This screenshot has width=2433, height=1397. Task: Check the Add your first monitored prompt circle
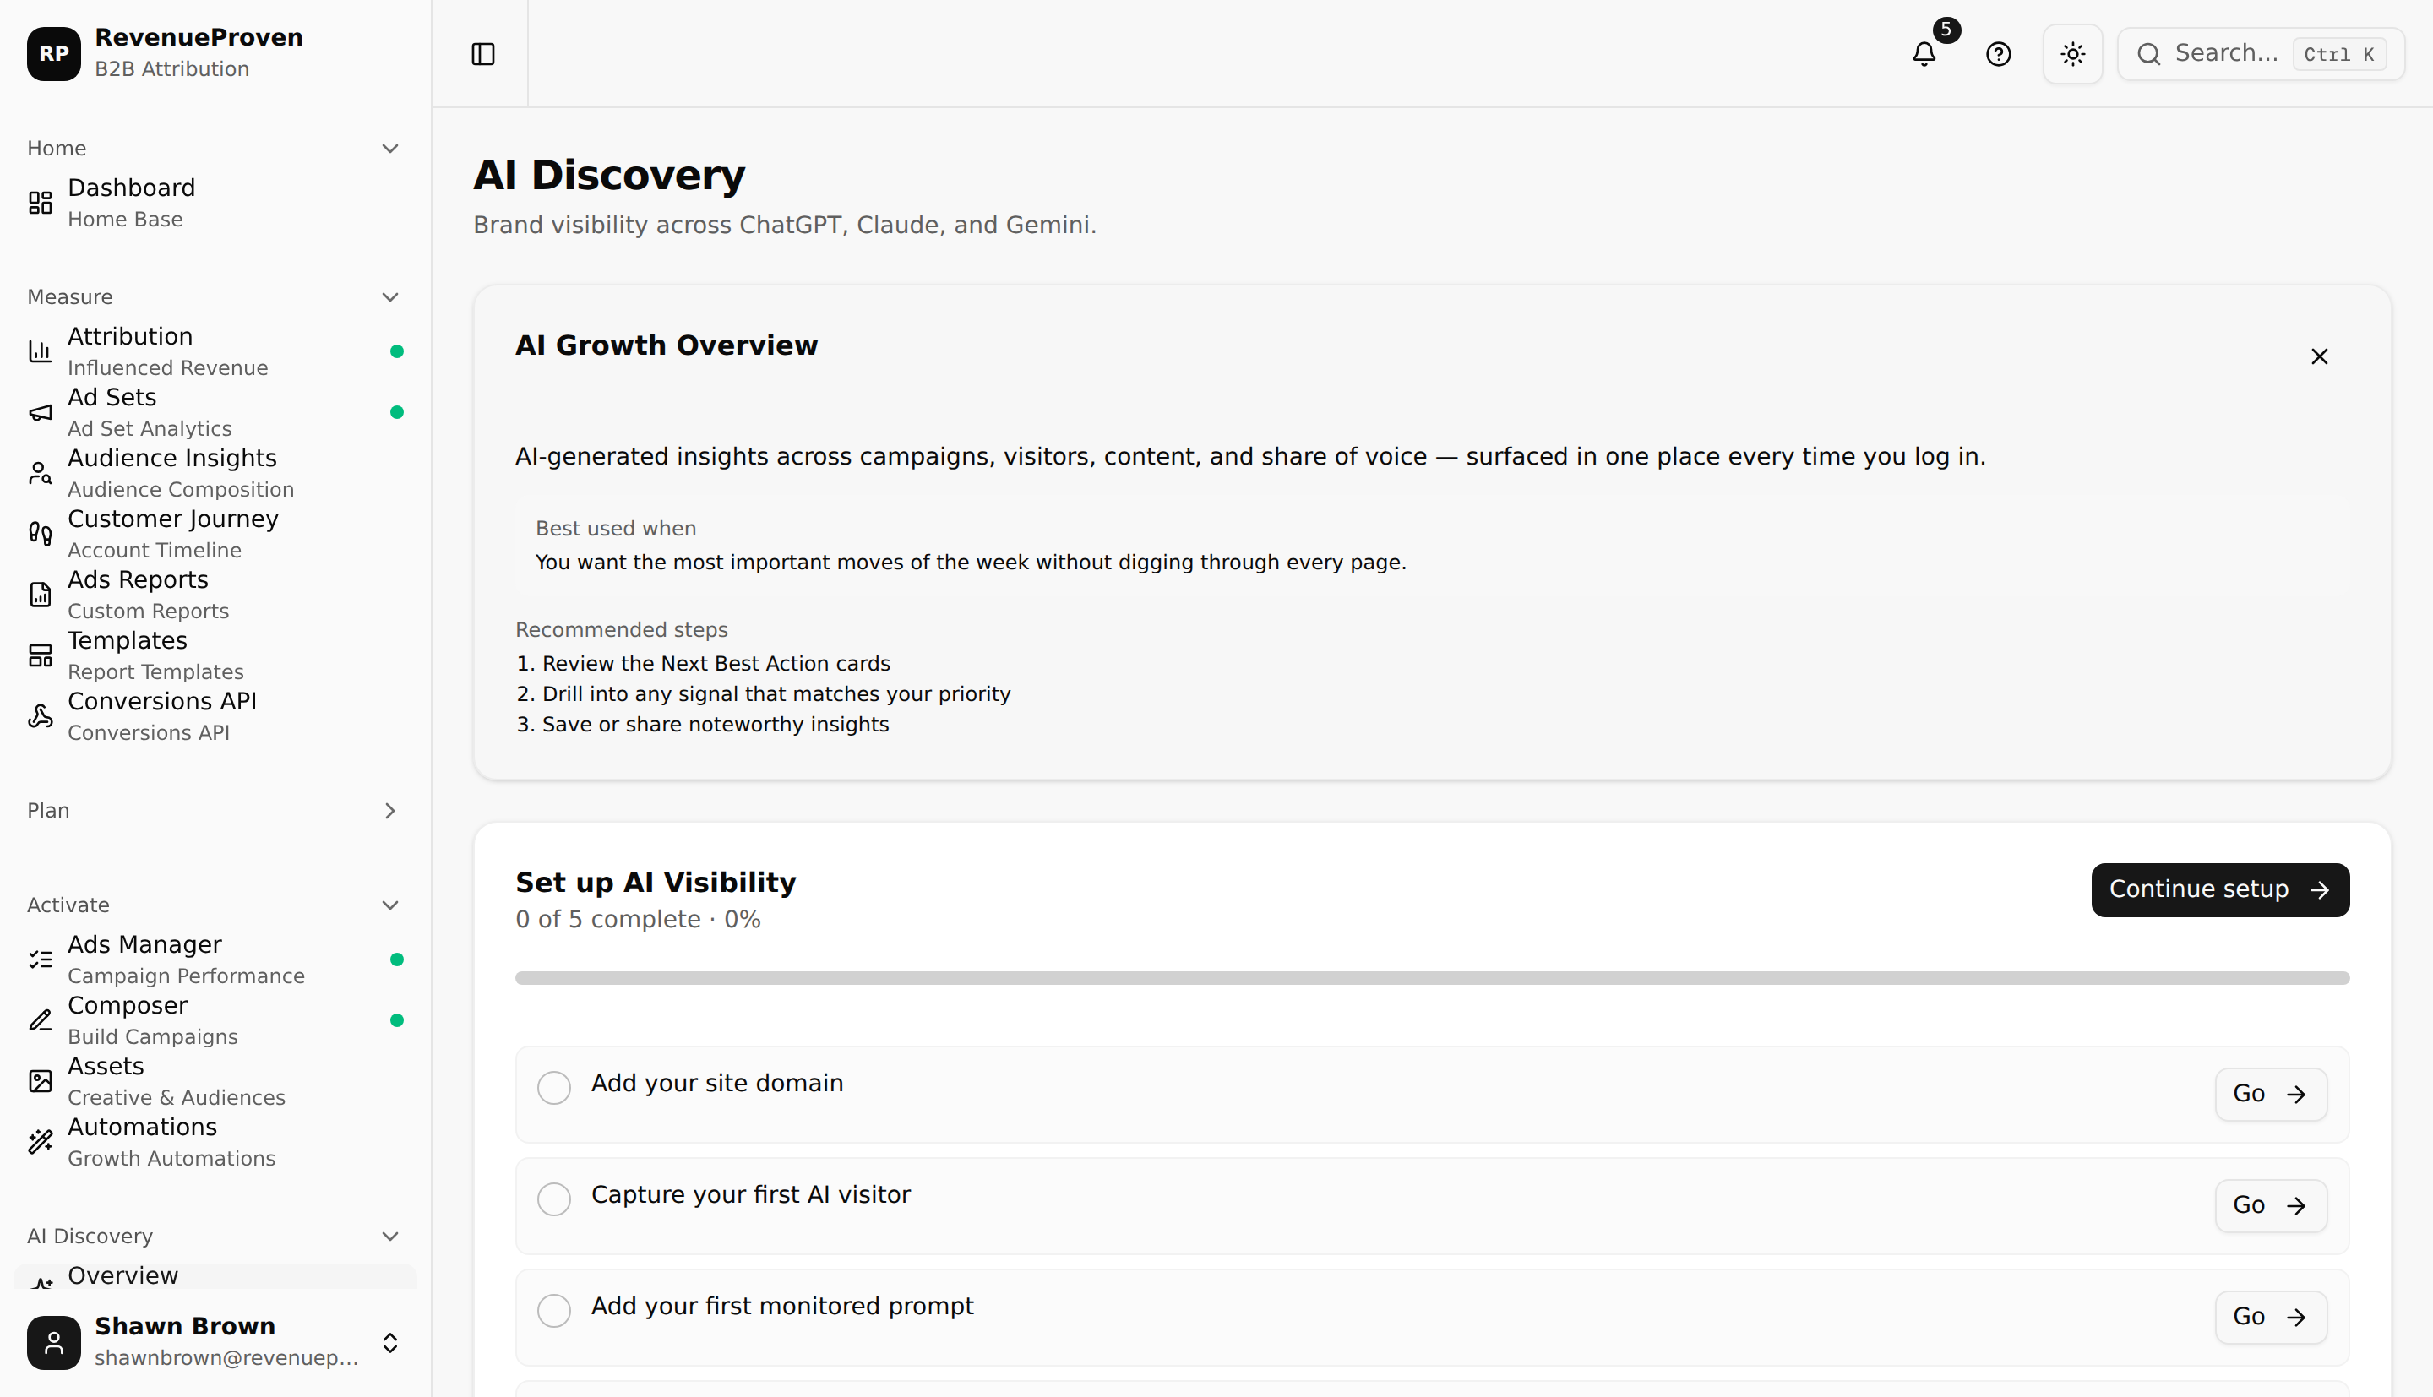click(553, 1310)
